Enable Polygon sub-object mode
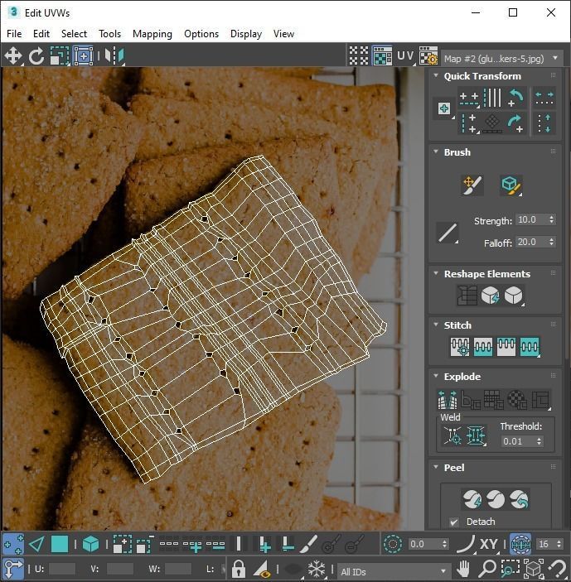This screenshot has height=582, width=571. click(x=60, y=545)
